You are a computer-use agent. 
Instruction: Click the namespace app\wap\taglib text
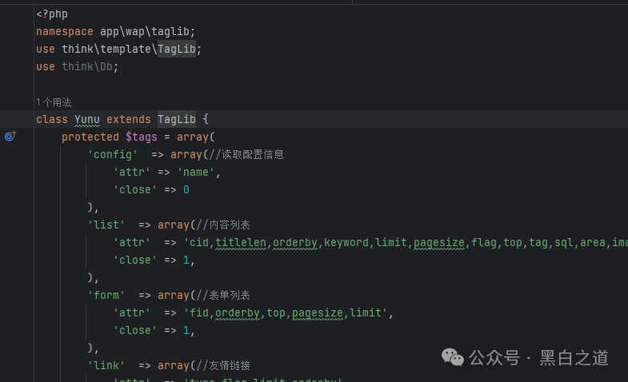145,31
